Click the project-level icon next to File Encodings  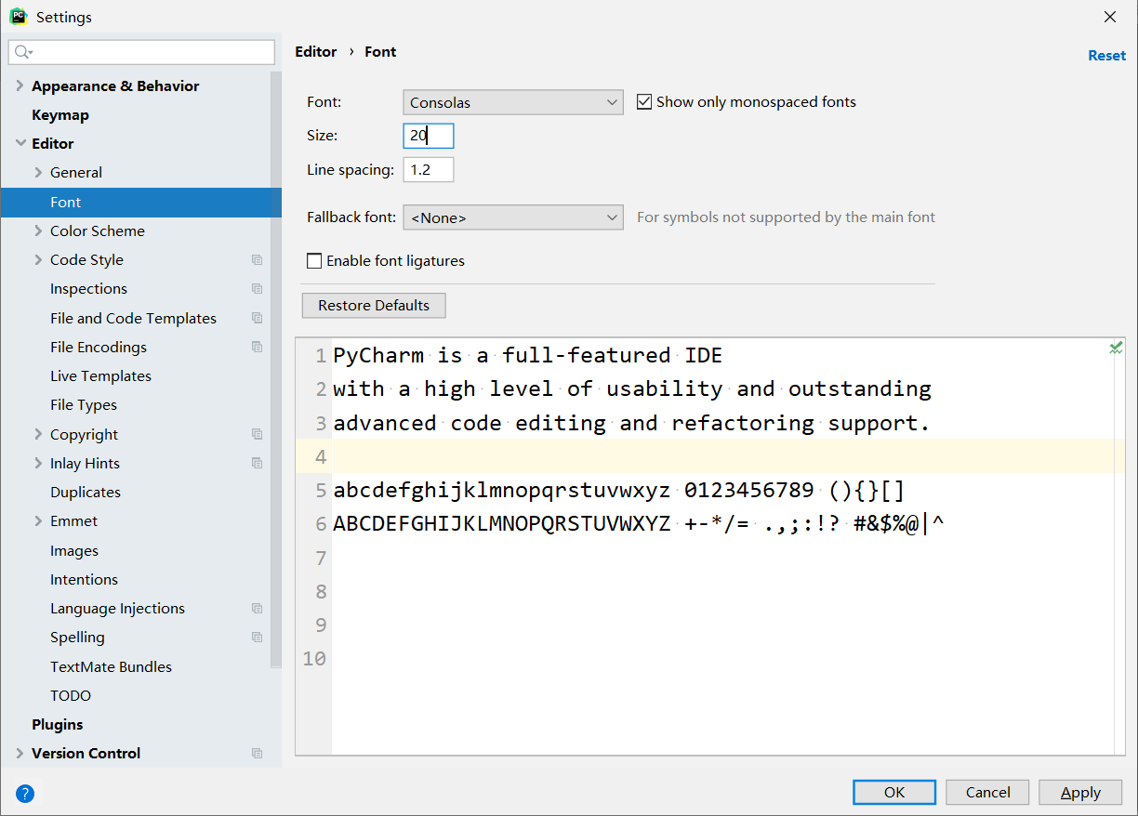tap(258, 347)
